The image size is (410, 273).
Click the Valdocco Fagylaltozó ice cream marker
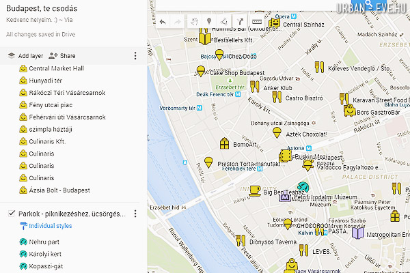point(308,165)
